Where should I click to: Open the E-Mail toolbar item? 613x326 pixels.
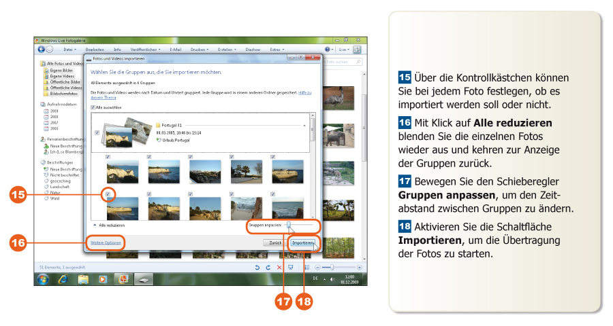point(175,50)
